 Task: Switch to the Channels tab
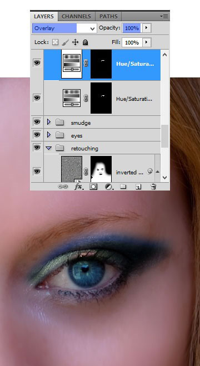pos(76,16)
